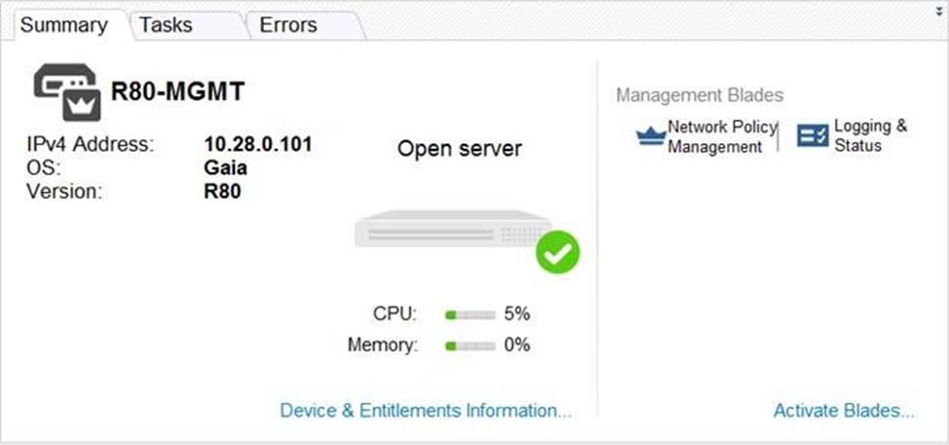This screenshot has height=445, width=949.
Task: Click the Open server label
Action: (459, 148)
